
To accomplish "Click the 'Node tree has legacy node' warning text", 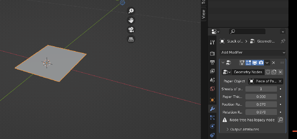I will click(252, 120).
